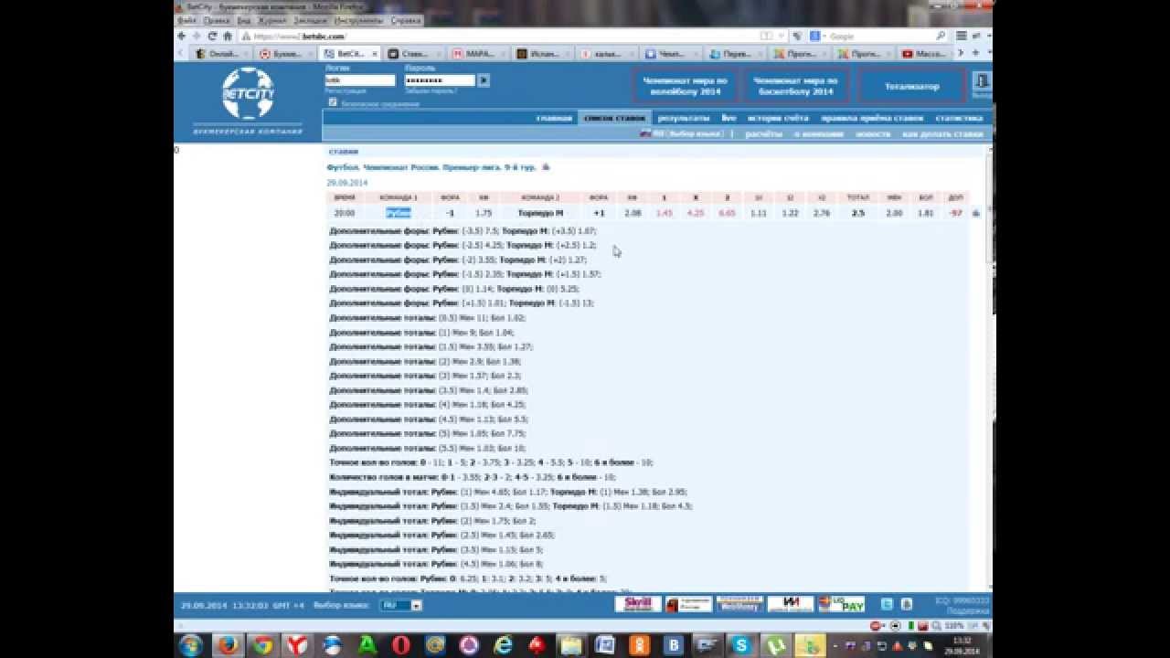Select total over odds 1.81
The height and width of the screenshot is (658, 1170).
[x=926, y=213]
